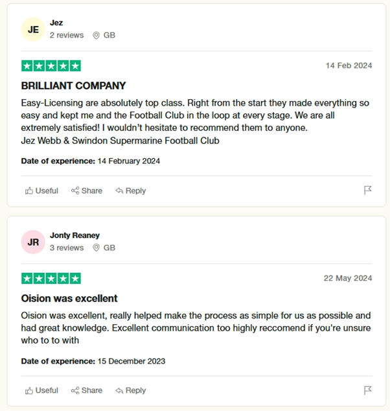Click the GB location pin for Jez
This screenshot has width=390, height=411.
(97, 35)
